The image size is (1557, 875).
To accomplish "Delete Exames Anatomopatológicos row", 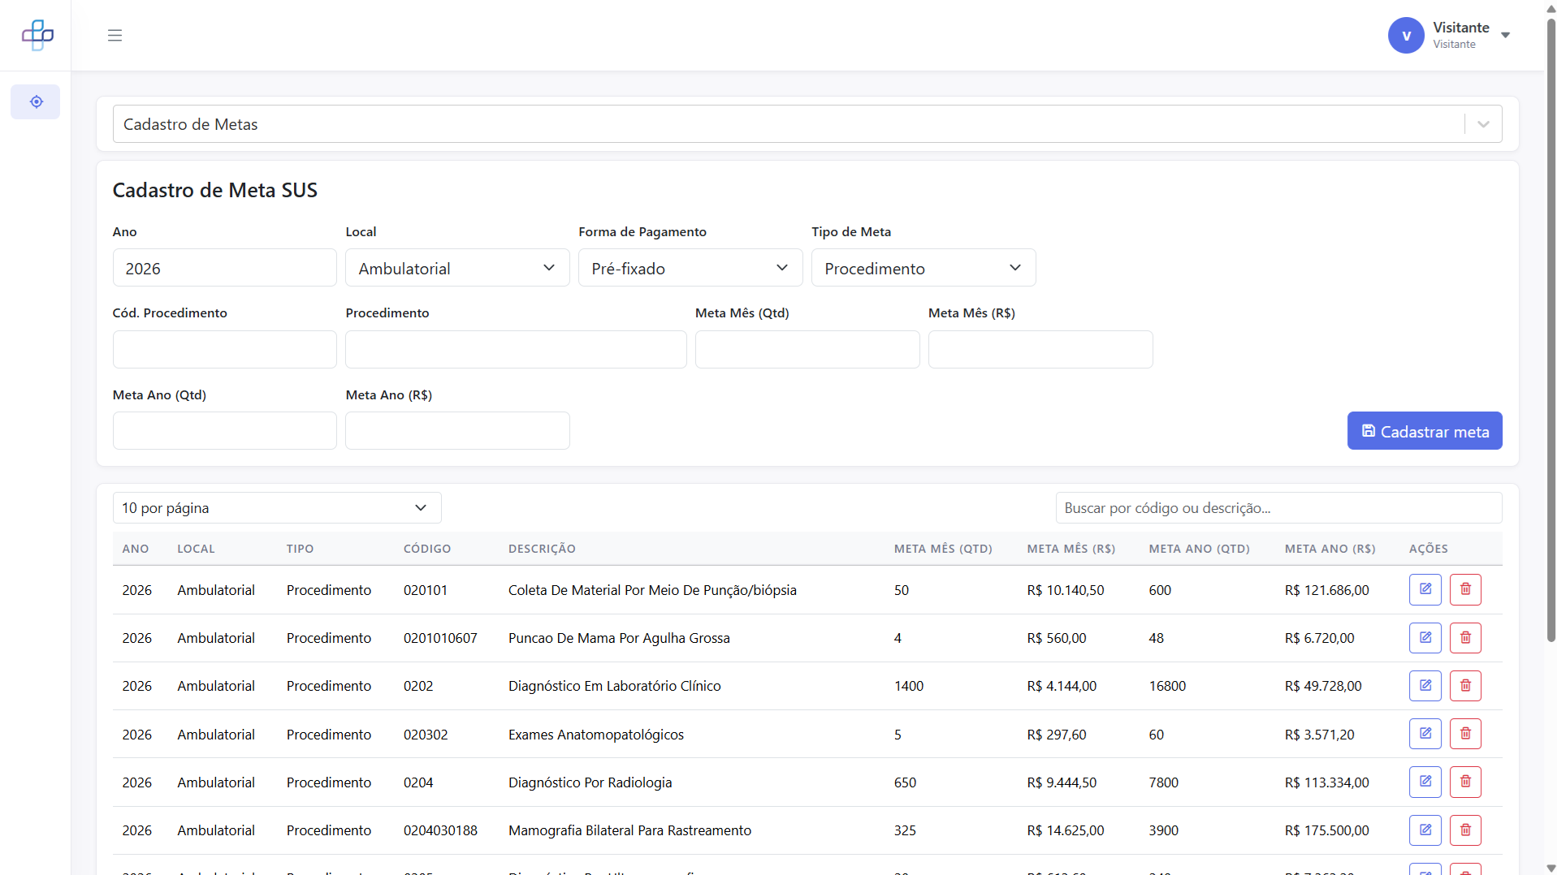I will (x=1465, y=734).
